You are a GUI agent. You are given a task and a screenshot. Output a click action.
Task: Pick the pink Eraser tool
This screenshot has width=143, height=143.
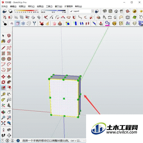(x=9, y=41)
